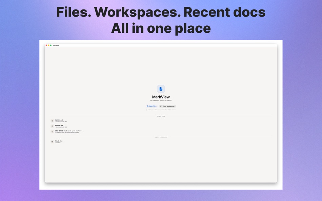
Task: Open the Open File… button
Action: click(152, 106)
